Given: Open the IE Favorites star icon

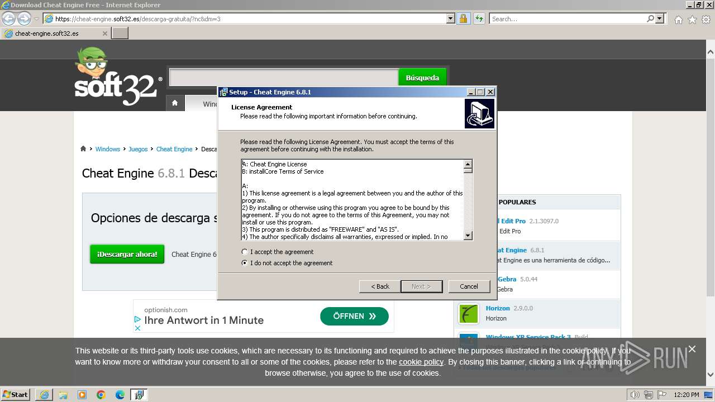Looking at the screenshot, I should (692, 20).
